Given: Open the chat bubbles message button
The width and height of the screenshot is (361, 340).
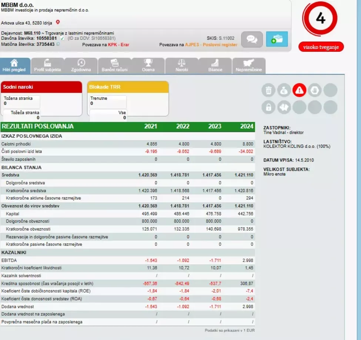Looking at the screenshot, I should [252, 39].
